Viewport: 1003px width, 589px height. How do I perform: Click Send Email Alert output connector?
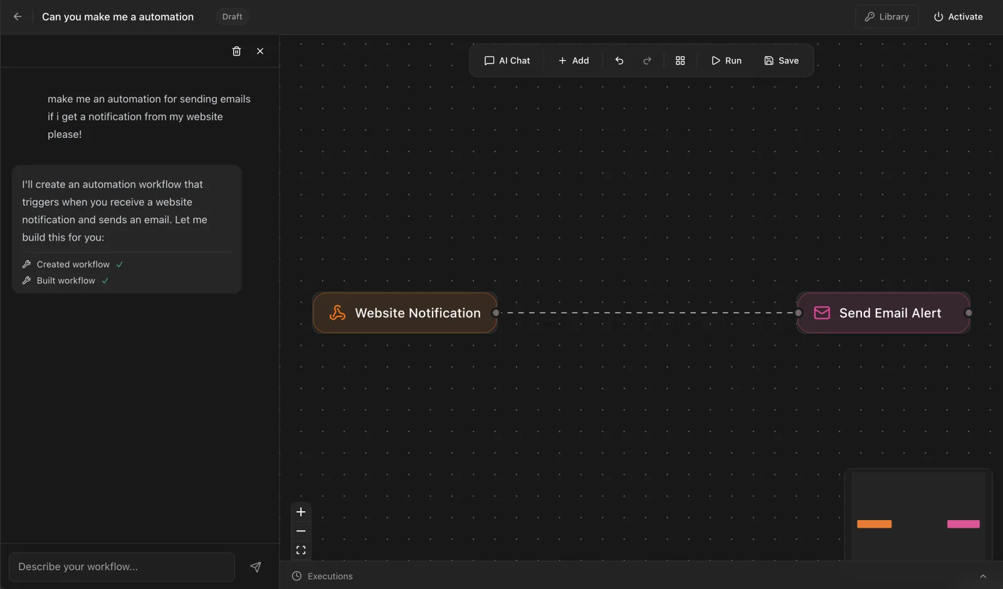tap(969, 313)
